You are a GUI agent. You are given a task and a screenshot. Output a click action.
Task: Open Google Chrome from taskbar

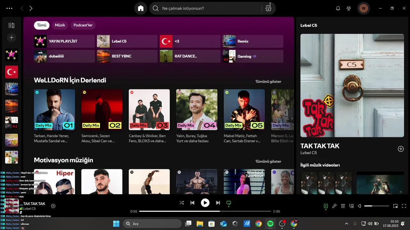tap(258, 224)
